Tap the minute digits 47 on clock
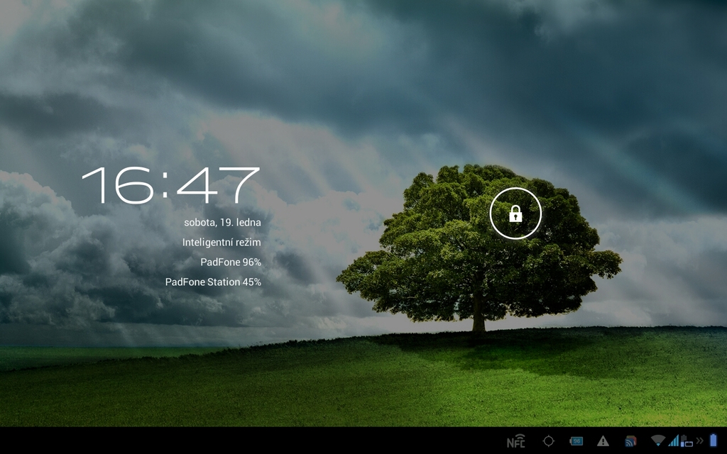727x454 pixels. (217, 186)
